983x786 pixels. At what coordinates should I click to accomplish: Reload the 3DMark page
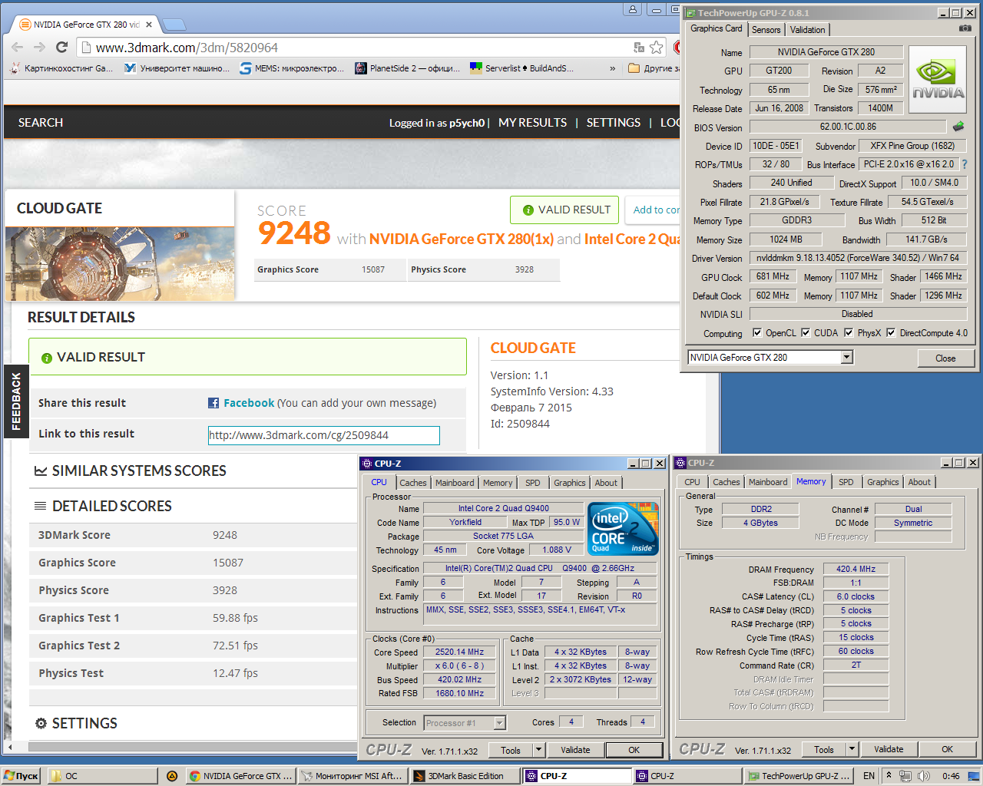pyautogui.click(x=62, y=48)
